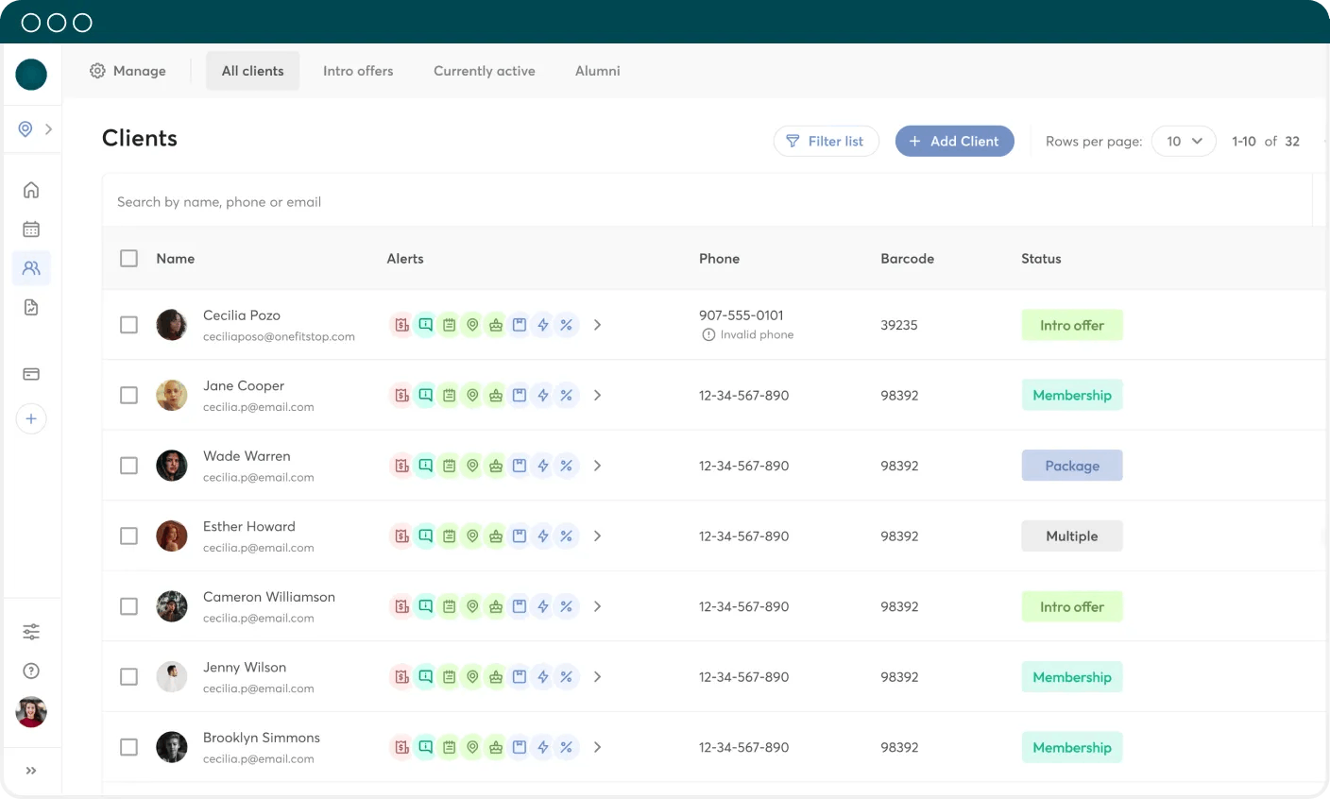This screenshot has height=799, width=1330.
Task: Tick the select-all checkbox in table header
Action: pyautogui.click(x=129, y=259)
